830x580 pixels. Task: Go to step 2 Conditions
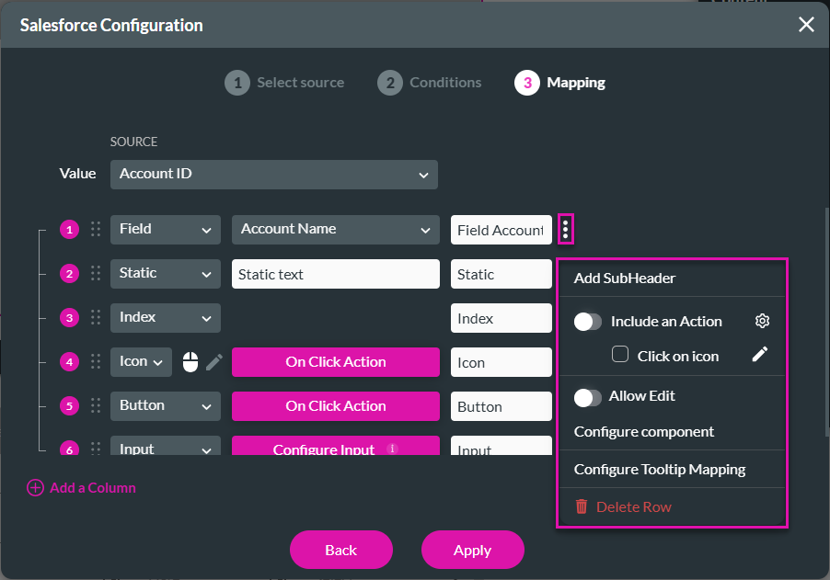430,83
